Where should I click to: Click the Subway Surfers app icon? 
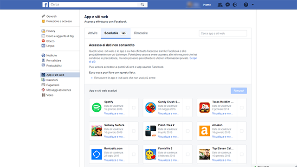[x=97, y=131]
